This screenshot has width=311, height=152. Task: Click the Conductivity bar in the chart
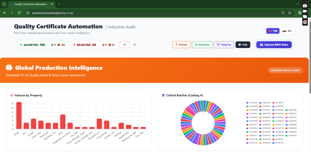tap(106, 125)
